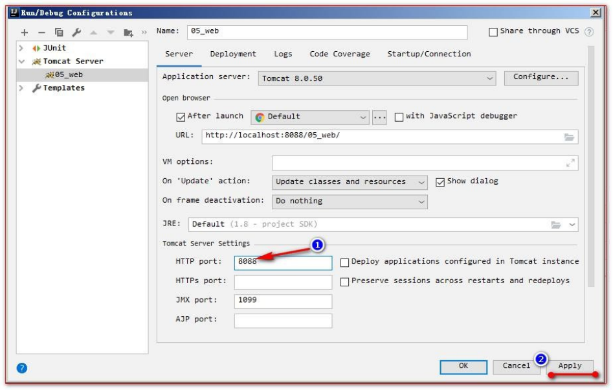Browse URL using folder icon in URL field
This screenshot has width=613, height=390.
569,137
